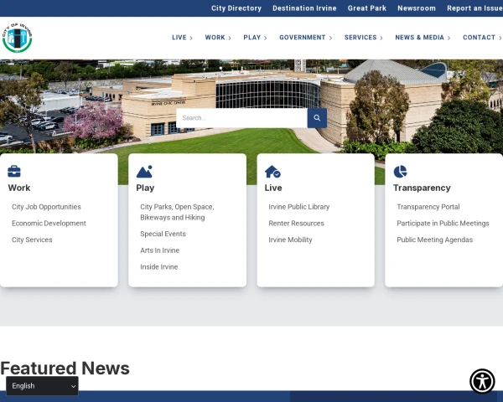Open City Job Opportunities link
Viewport: 503px width, 402px height.
(x=46, y=207)
